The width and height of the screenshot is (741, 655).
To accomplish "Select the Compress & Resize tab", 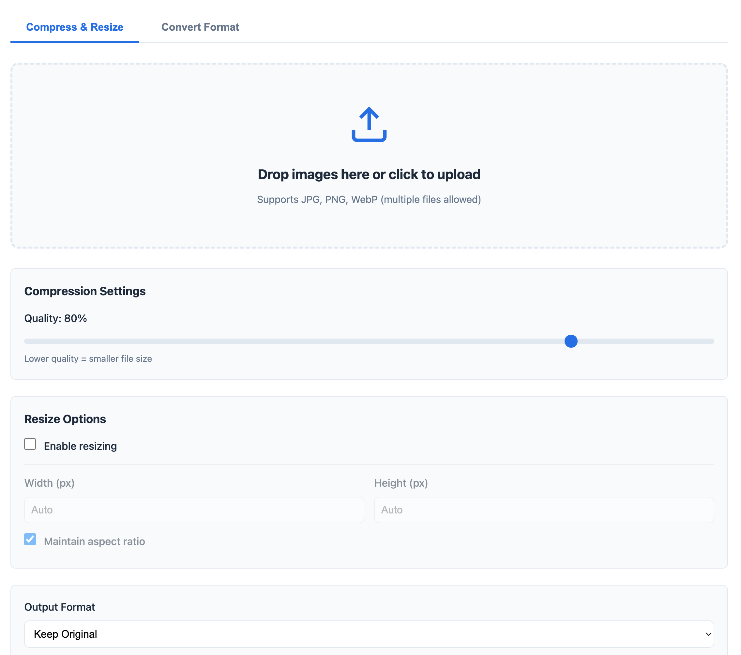I will tap(75, 27).
